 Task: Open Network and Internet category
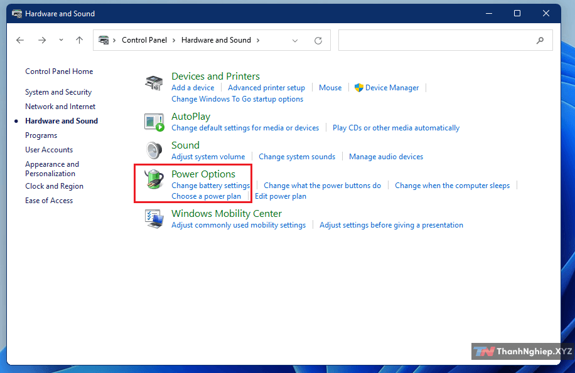60,107
